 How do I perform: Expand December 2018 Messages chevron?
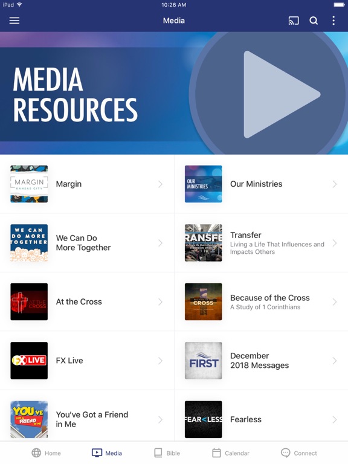[x=335, y=361]
